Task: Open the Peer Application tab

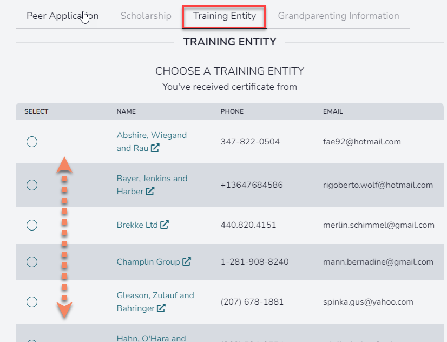Action: [x=62, y=16]
